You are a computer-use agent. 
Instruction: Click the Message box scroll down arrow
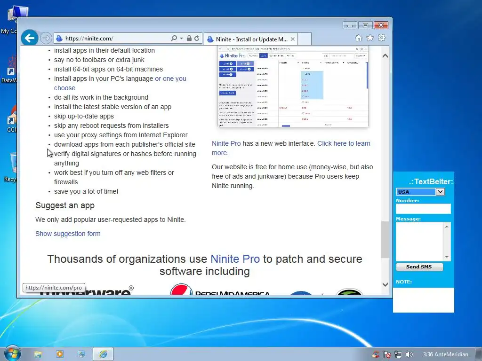click(447, 257)
